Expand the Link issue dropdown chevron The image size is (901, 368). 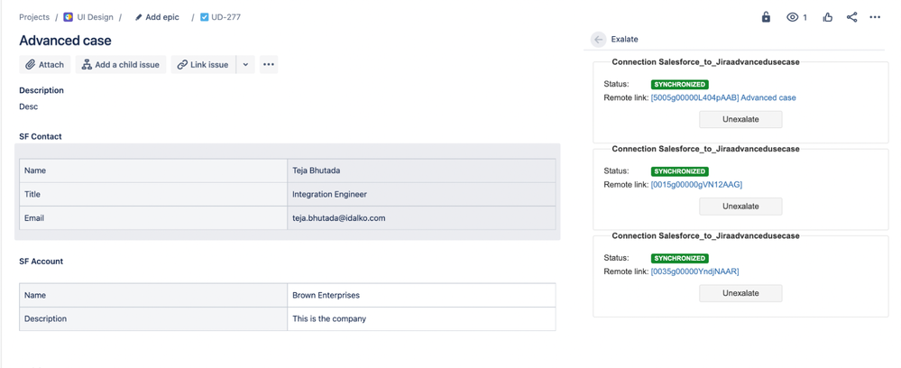(245, 64)
